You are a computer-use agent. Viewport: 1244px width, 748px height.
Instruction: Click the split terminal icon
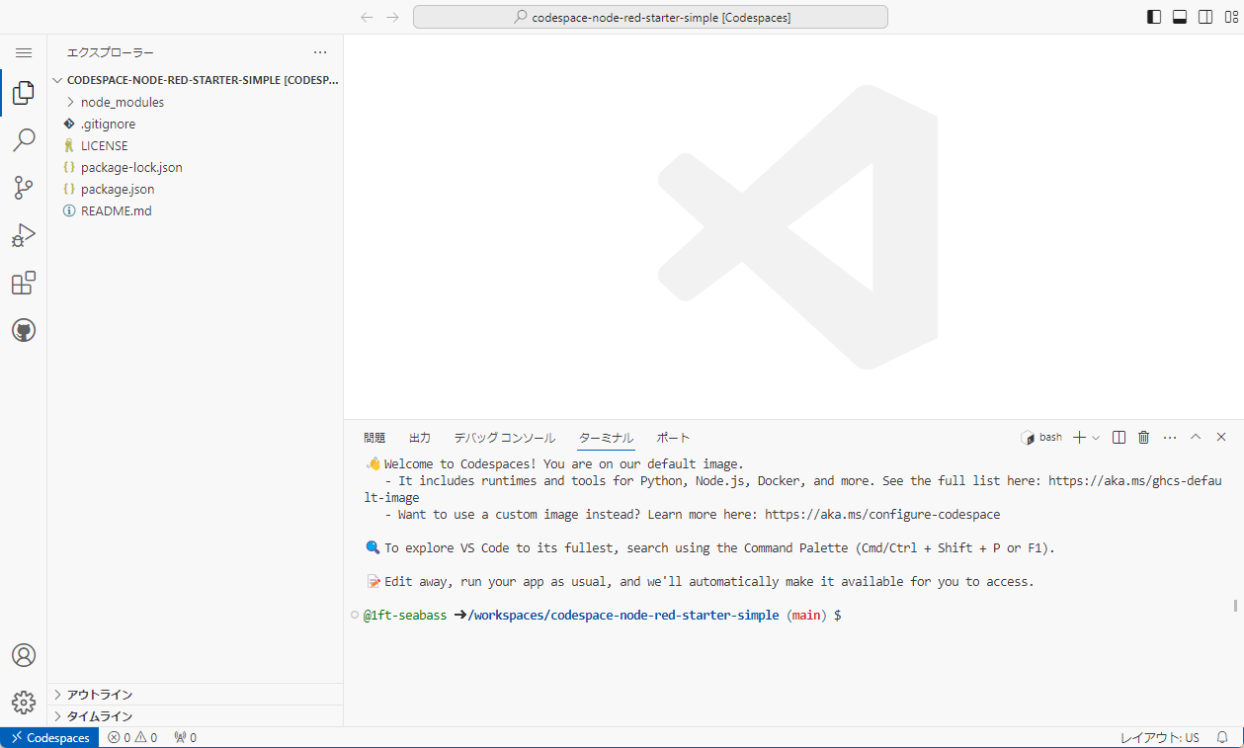pos(1118,436)
